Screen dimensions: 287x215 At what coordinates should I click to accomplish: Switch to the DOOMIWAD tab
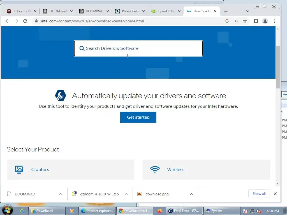pyautogui.click(x=94, y=11)
